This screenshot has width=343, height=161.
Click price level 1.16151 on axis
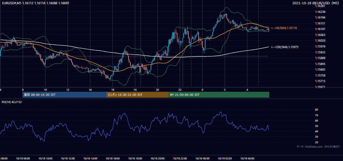pyautogui.click(x=320, y=23)
